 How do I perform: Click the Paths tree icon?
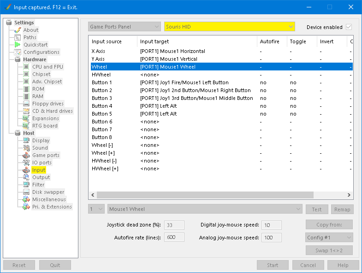coord(18,37)
